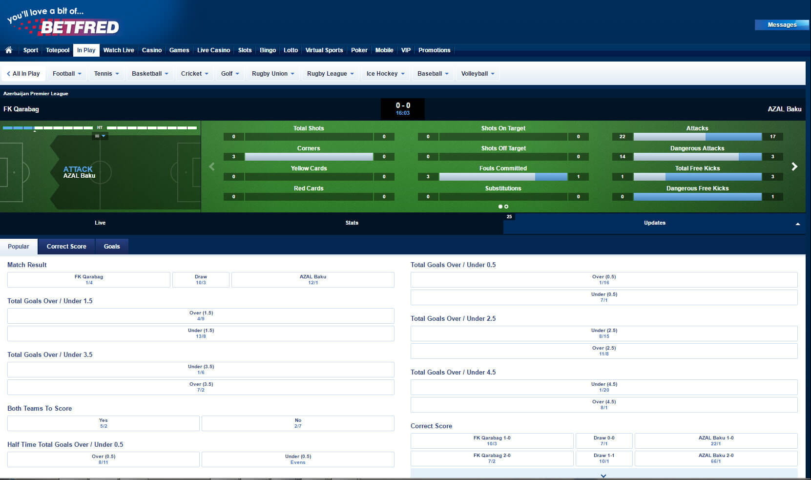Image resolution: width=811 pixels, height=480 pixels.
Task: Show previous stats panel arrow
Action: pos(212,167)
